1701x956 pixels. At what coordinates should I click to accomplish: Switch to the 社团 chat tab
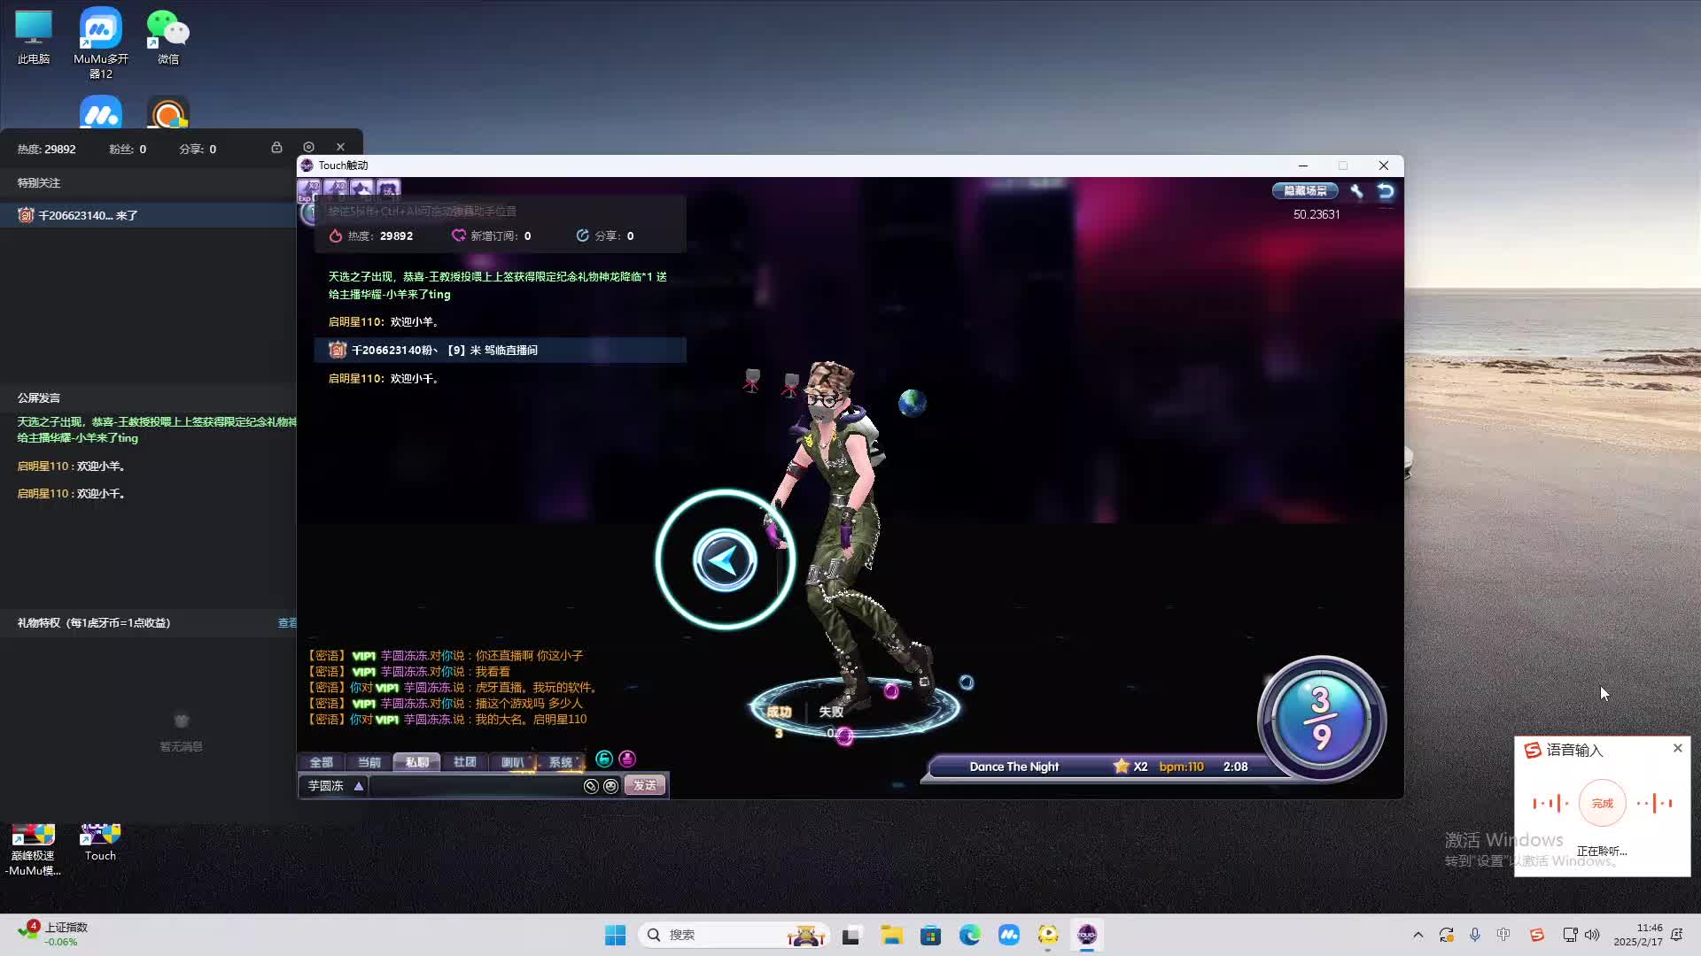(464, 762)
